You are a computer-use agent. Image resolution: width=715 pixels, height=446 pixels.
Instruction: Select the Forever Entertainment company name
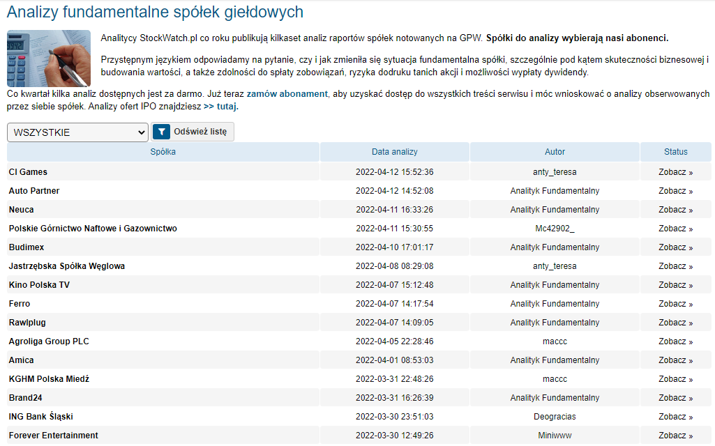point(53,435)
